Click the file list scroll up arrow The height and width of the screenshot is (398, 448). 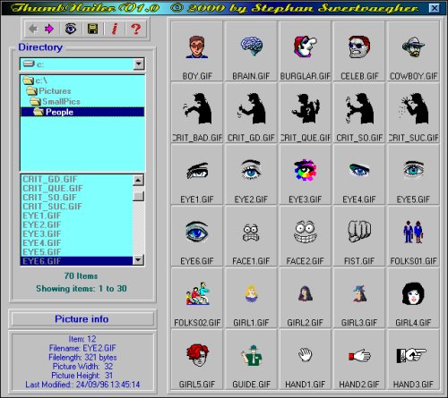(x=138, y=180)
